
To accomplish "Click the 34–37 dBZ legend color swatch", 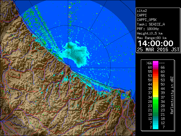I will (156, 97).
